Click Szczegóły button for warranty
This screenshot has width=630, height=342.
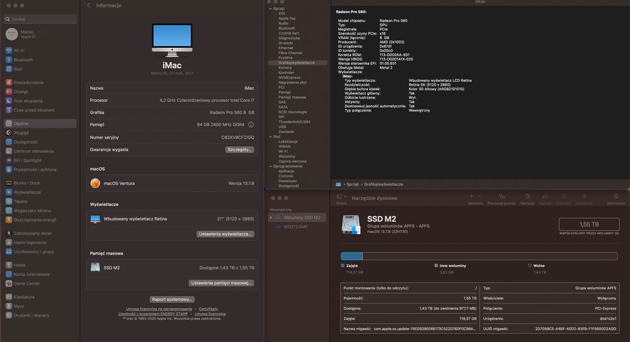[x=239, y=149]
